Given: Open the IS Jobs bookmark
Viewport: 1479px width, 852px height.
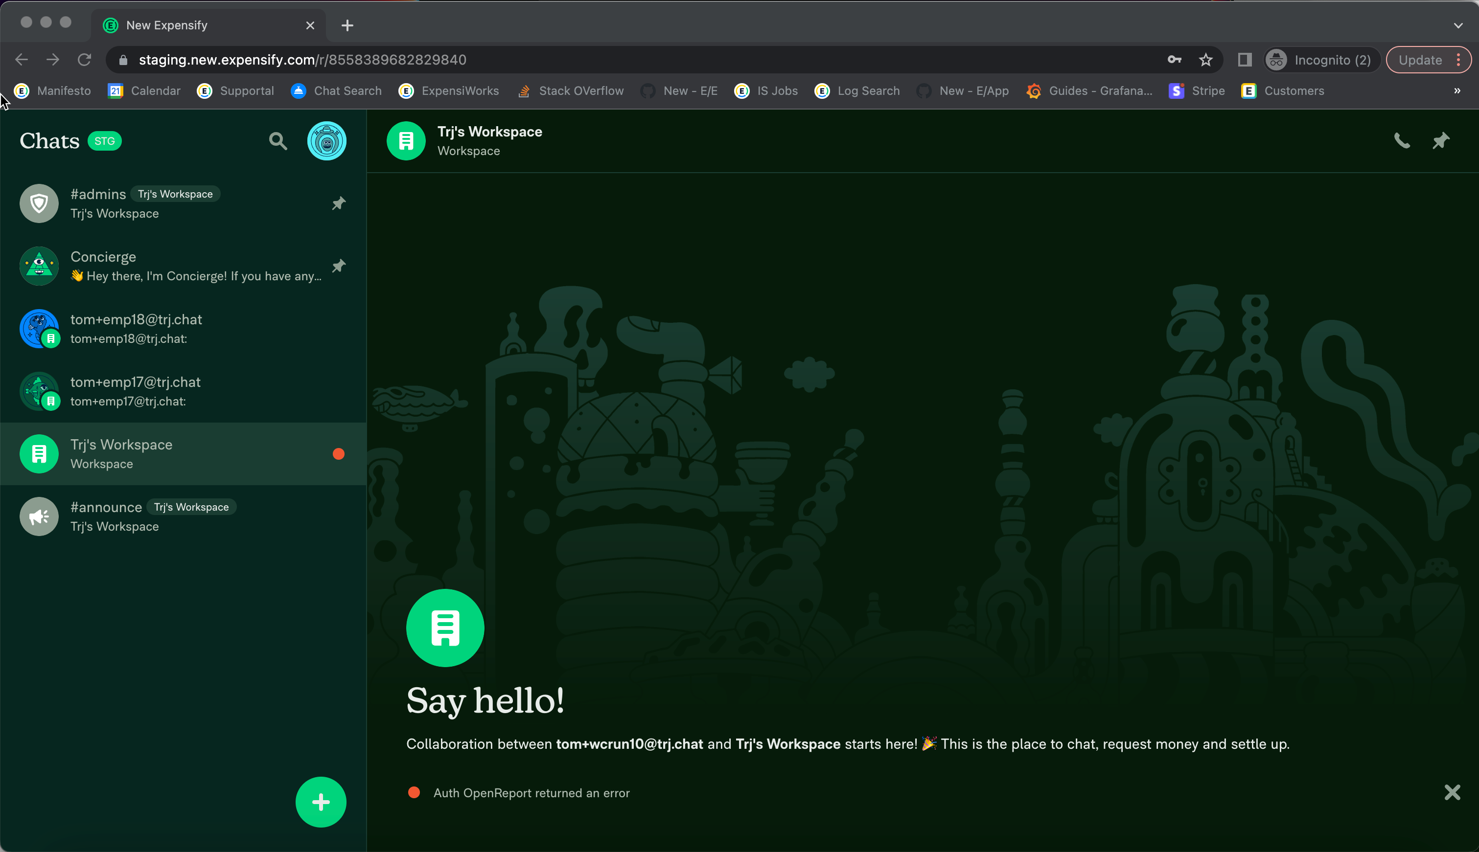Looking at the screenshot, I should (766, 90).
